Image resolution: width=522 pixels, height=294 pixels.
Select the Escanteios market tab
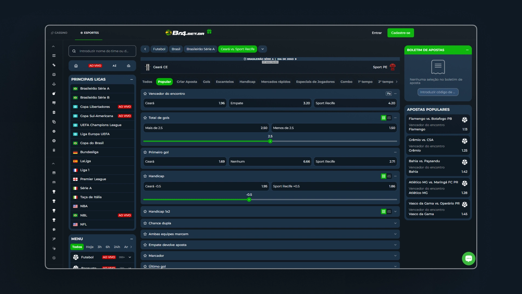(225, 82)
